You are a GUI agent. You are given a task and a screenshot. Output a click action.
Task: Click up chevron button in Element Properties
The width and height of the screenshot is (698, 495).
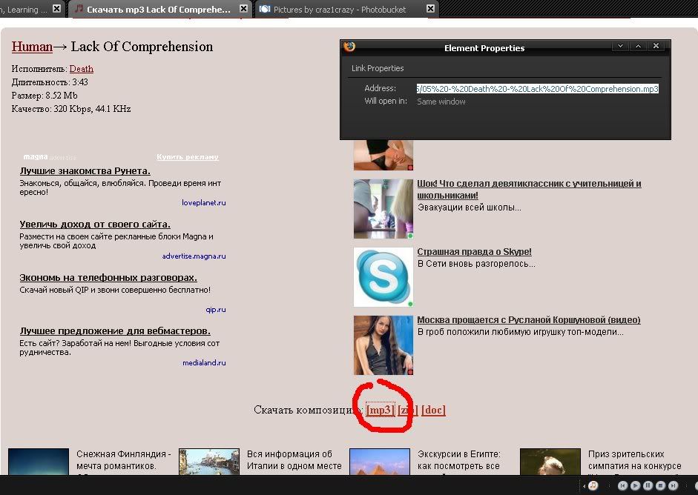[638, 47]
